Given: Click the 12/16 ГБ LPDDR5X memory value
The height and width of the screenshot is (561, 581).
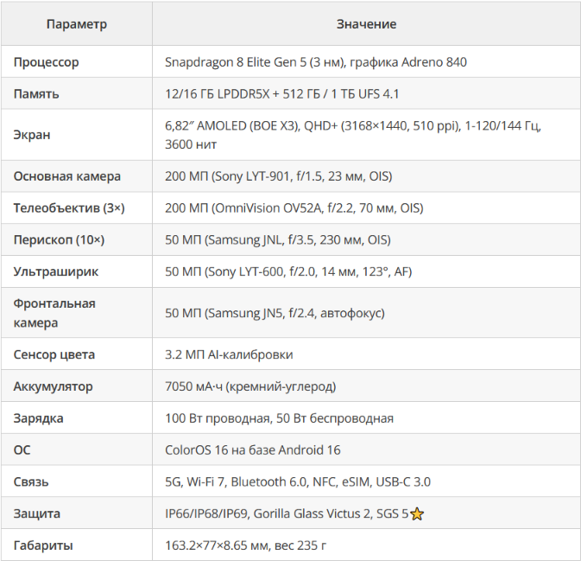Looking at the screenshot, I should (x=282, y=94).
